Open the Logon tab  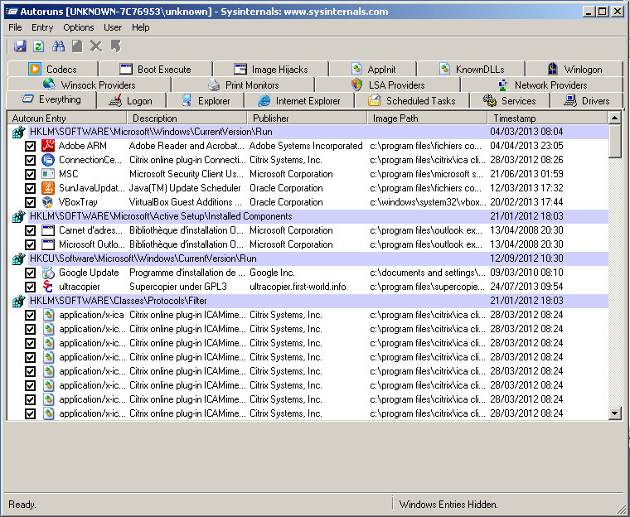[x=131, y=101]
